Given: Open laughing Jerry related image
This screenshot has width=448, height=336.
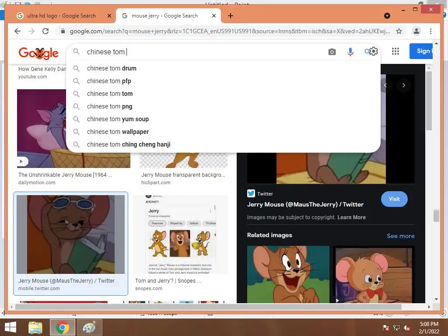Looking at the screenshot, I should point(288,274).
